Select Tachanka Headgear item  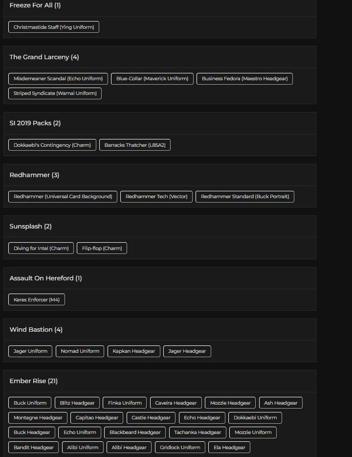(x=198, y=432)
